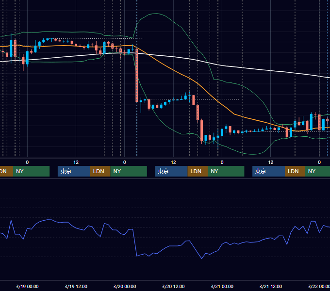Select the LDN block after 3/21's 東京 session
The height and width of the screenshot is (291, 330).
295,171
